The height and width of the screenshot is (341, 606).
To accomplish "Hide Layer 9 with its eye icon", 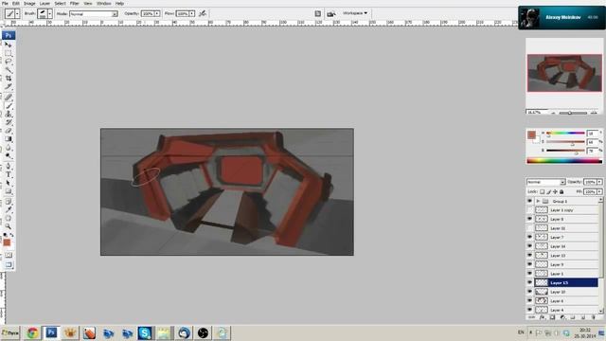I will click(x=529, y=264).
